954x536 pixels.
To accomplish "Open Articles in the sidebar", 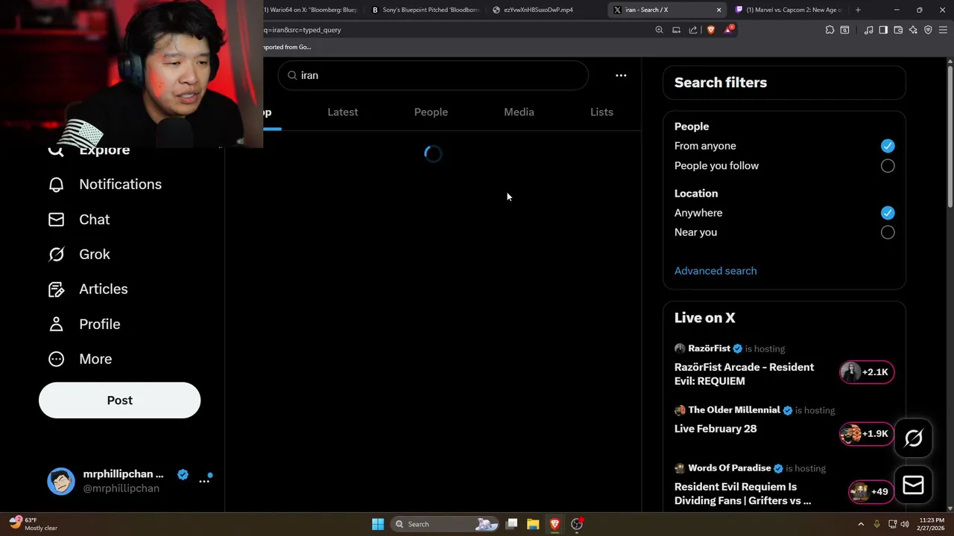I will 87,289.
